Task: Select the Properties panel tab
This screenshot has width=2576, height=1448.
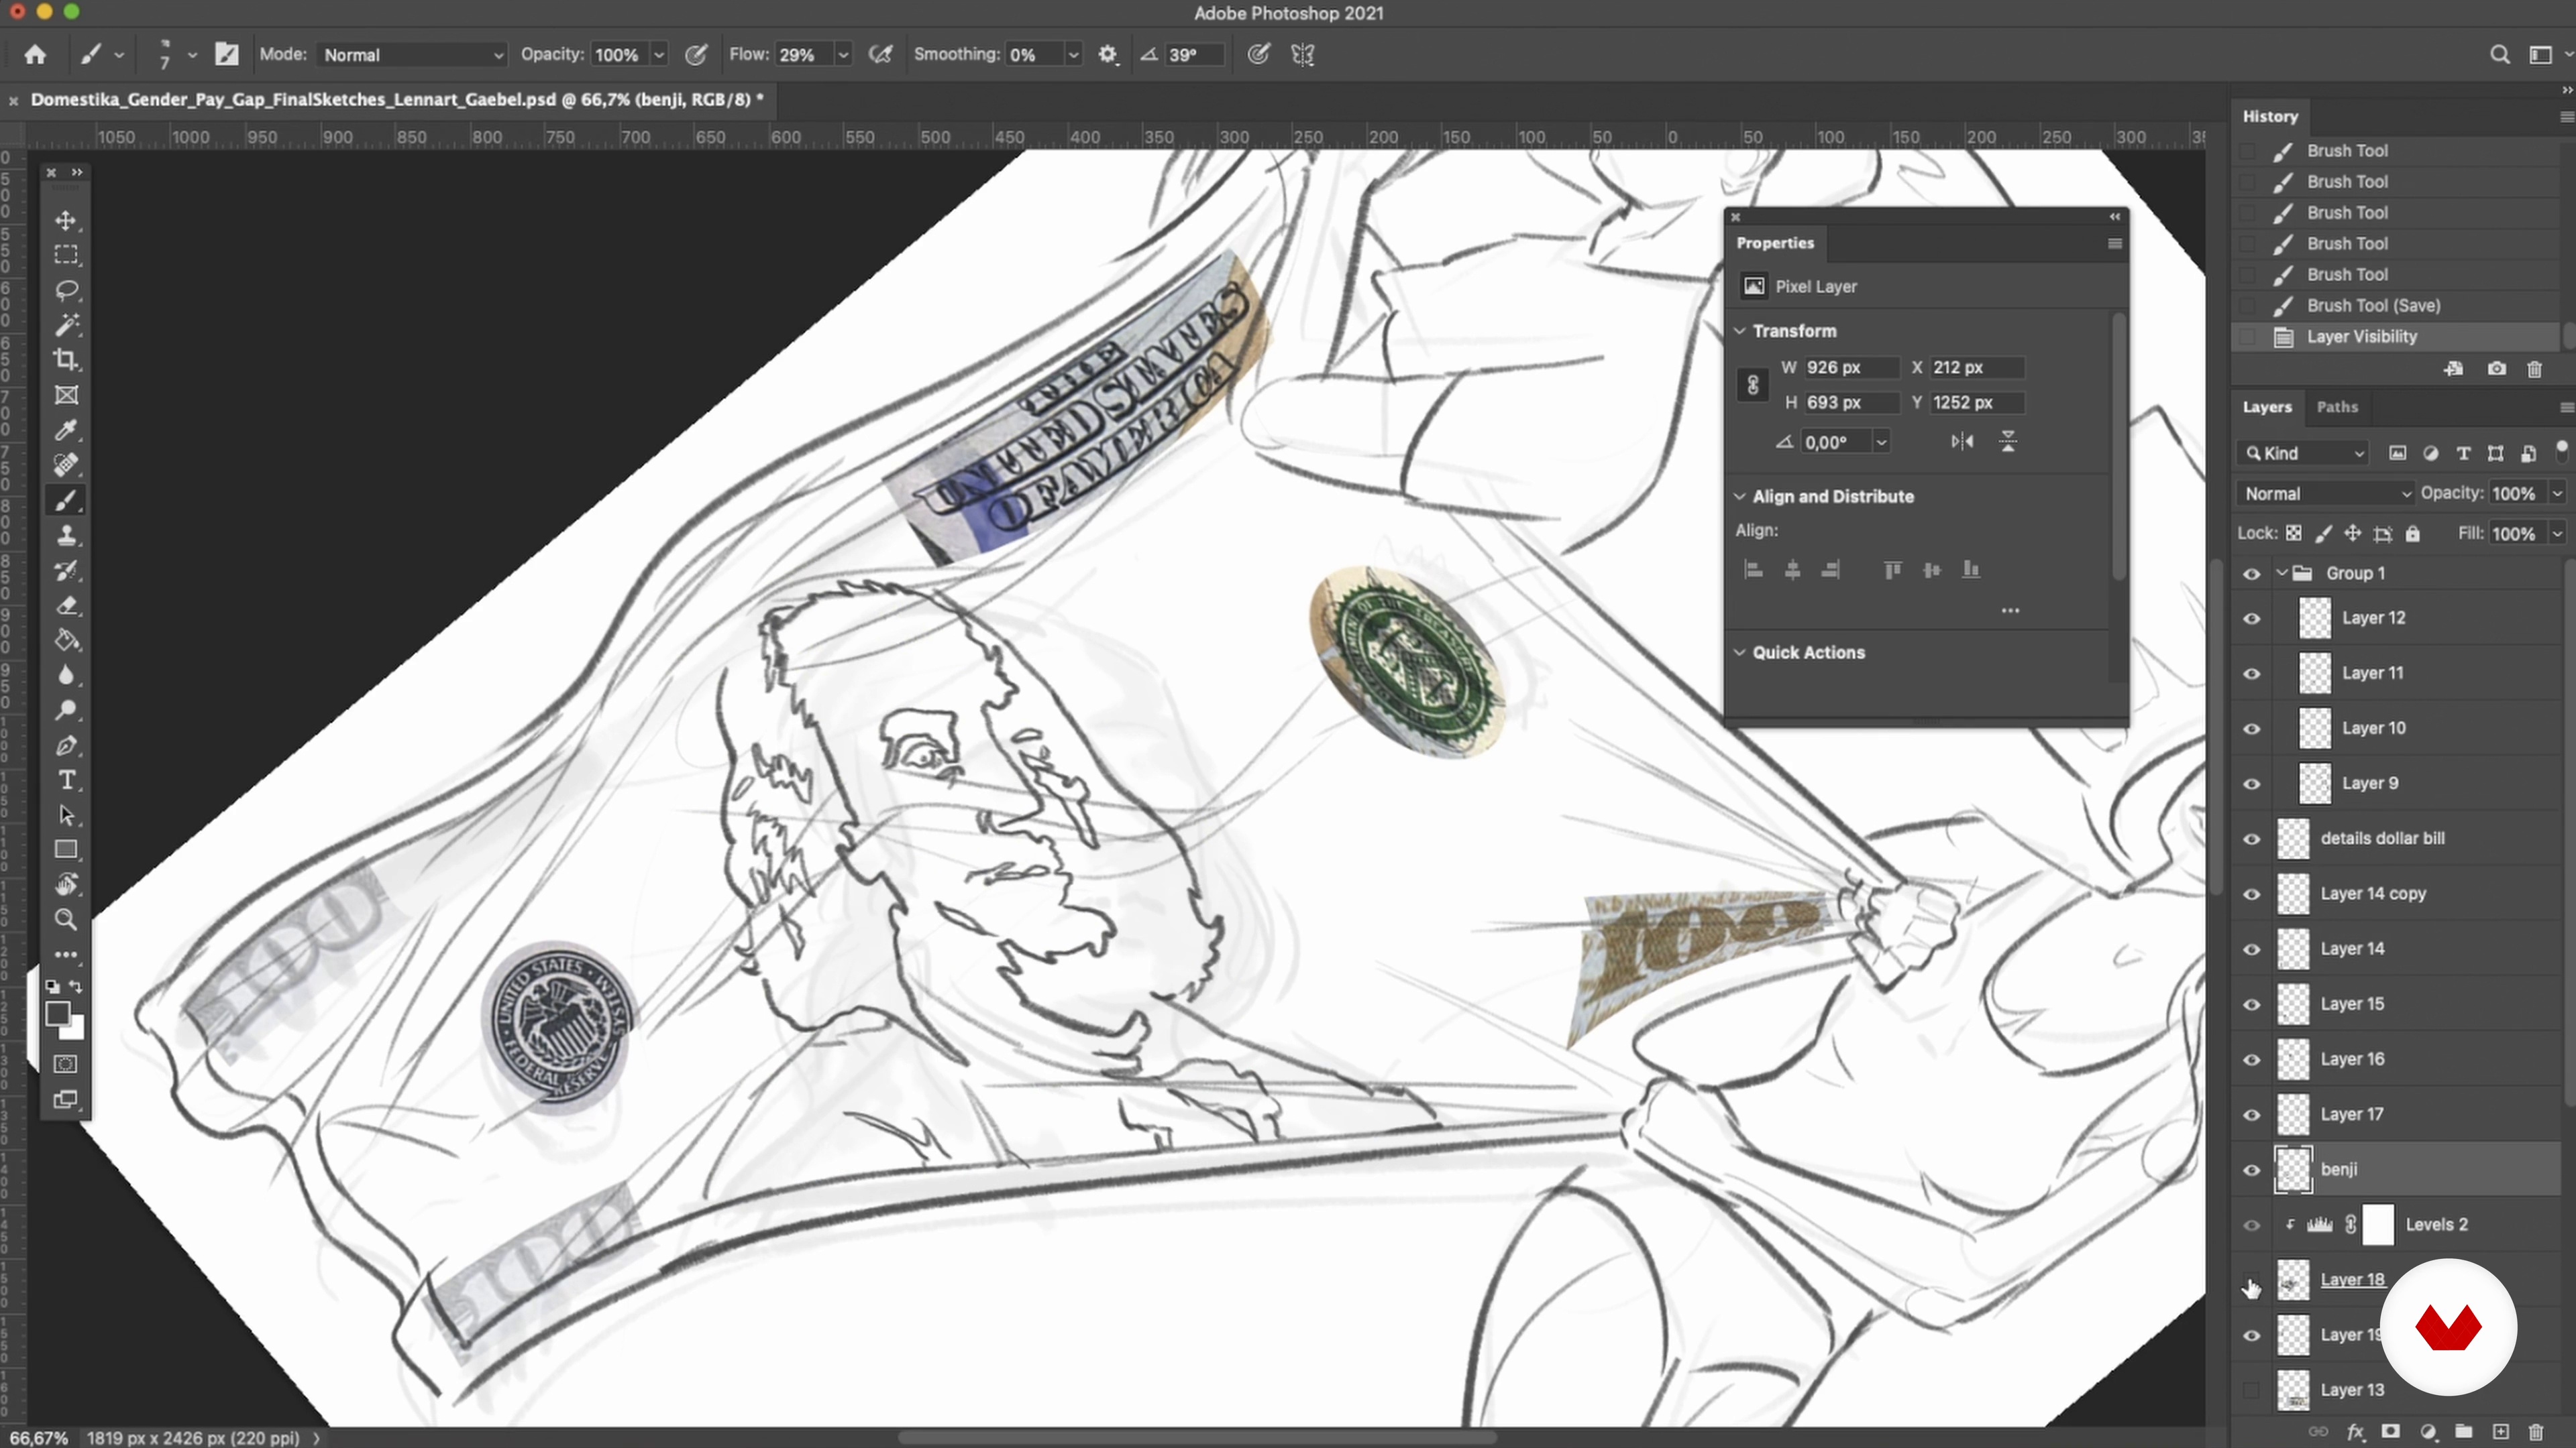Action: [1775, 243]
